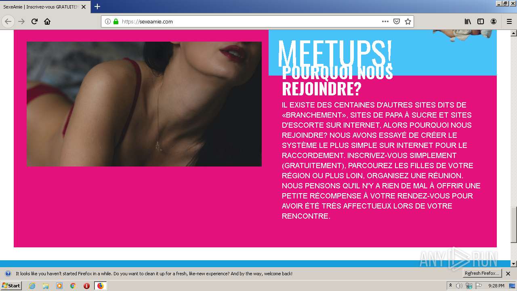Open the network status tray icon
The width and height of the screenshot is (517, 291).
click(x=469, y=286)
